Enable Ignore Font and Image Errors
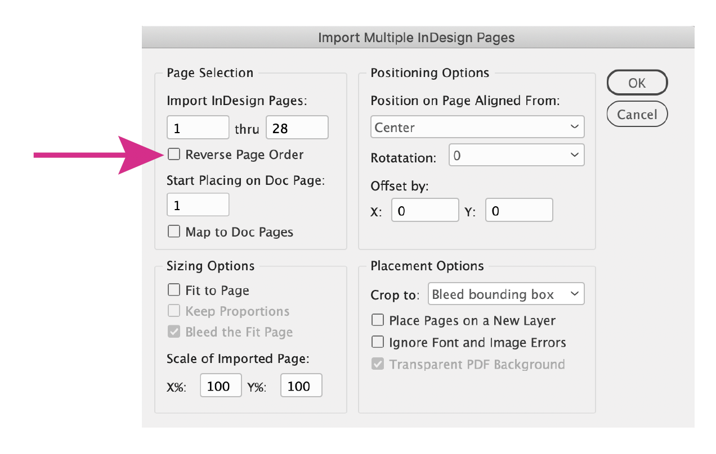 (x=378, y=342)
